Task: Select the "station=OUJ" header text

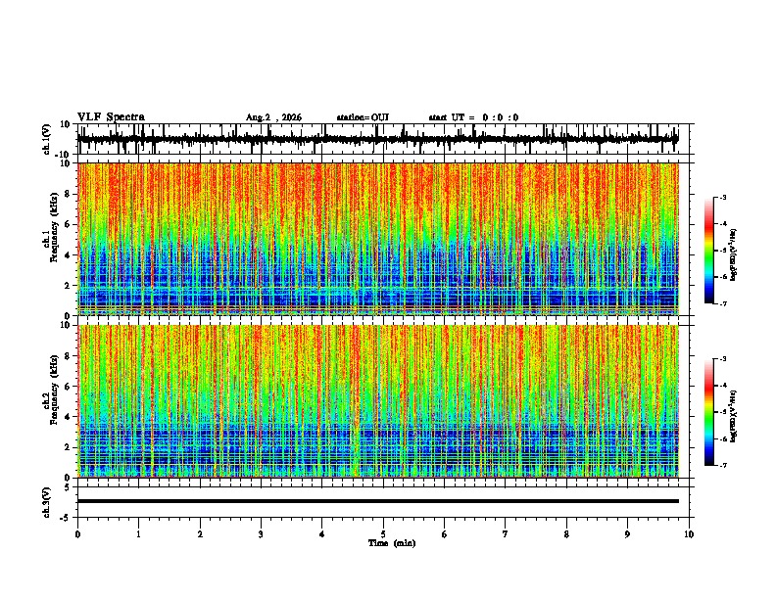Action: (x=363, y=117)
